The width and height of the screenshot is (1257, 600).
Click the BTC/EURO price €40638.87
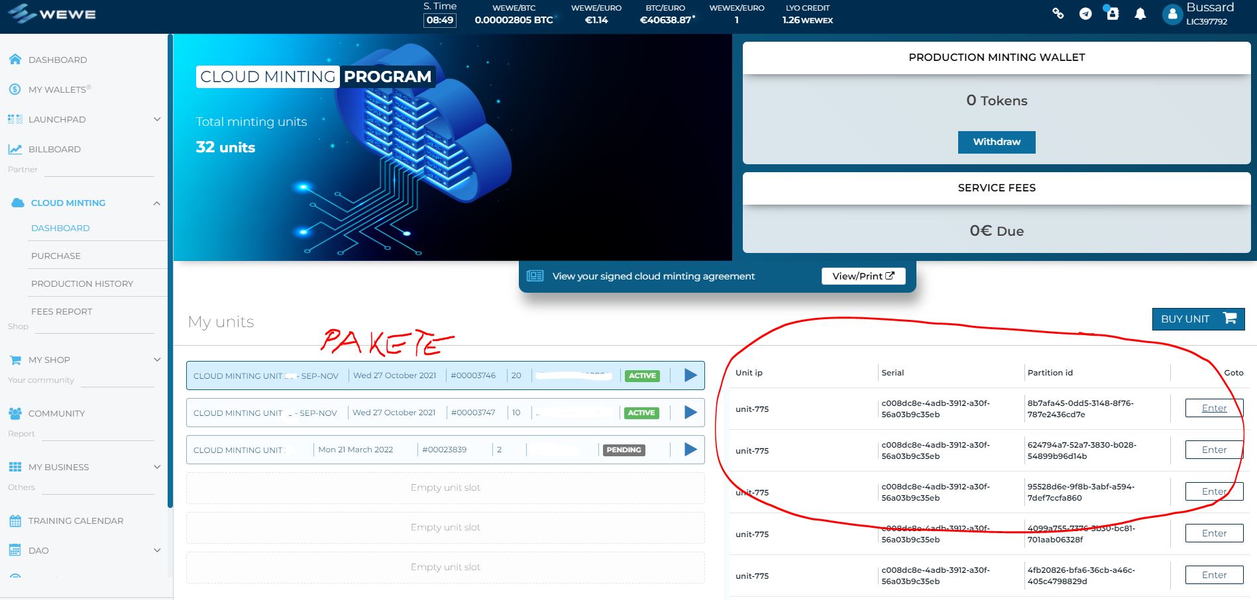point(666,20)
